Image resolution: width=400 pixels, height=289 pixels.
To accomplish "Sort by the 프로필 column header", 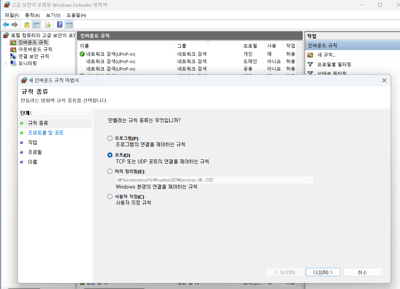I will [253, 46].
